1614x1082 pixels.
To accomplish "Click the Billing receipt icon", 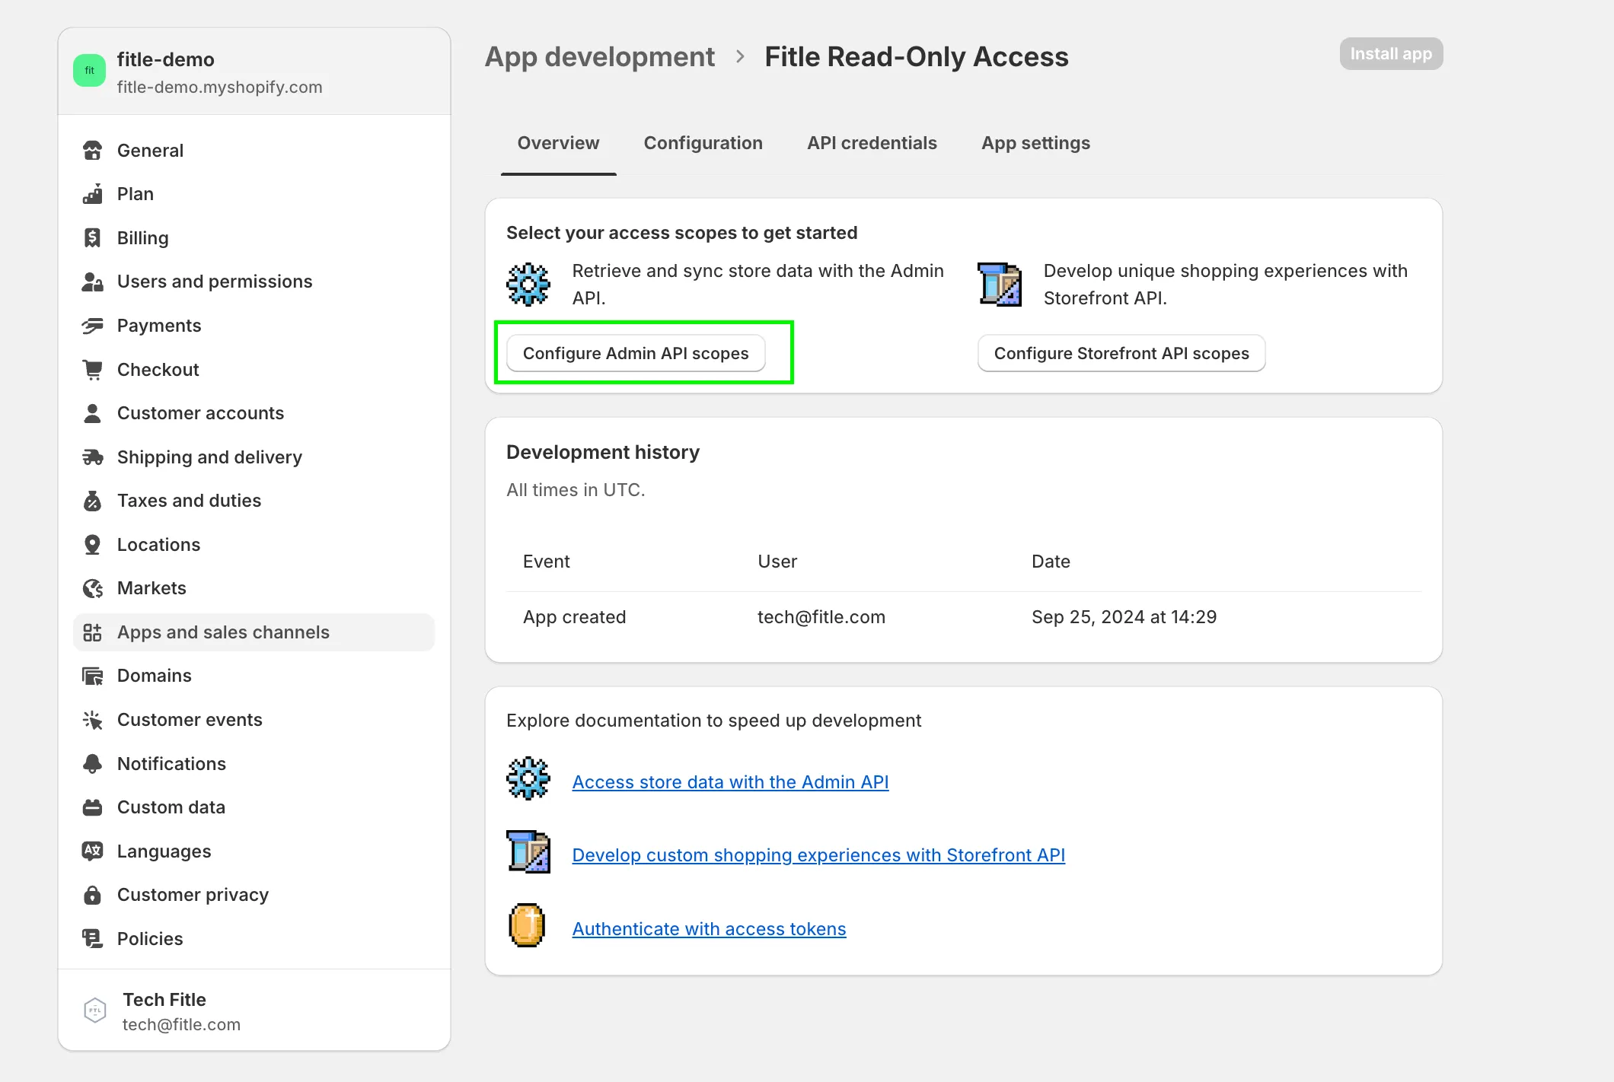I will pos(92,238).
